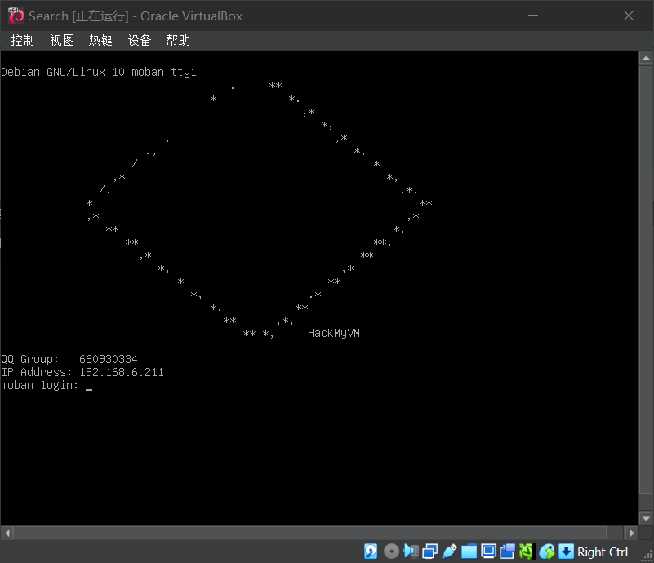Toggle the mouse integration icon
Screen dimensions: 654x563
click(x=547, y=552)
